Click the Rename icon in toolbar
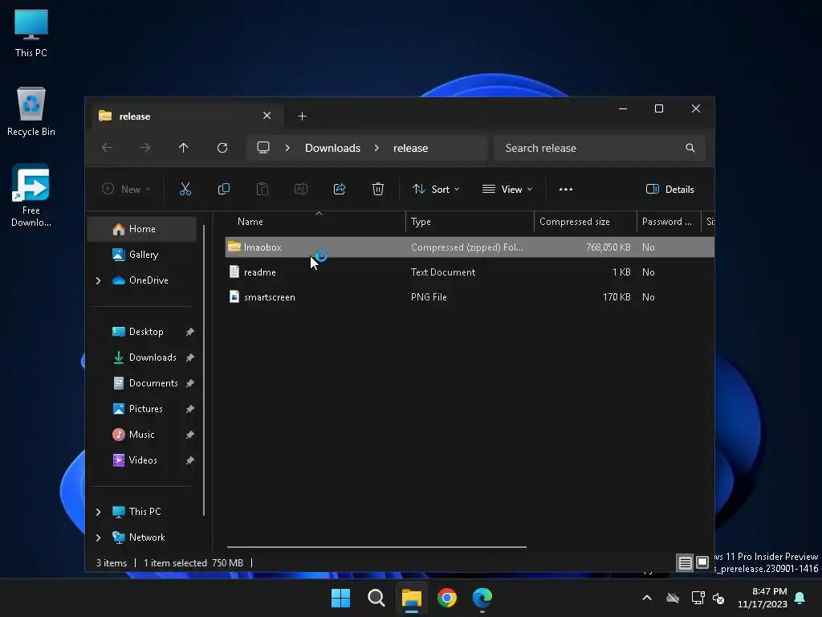 click(x=301, y=189)
